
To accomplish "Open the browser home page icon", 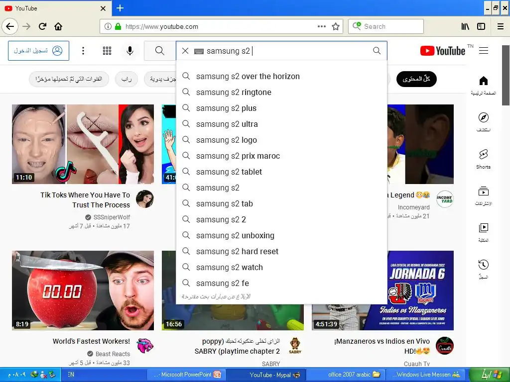I will 58,26.
